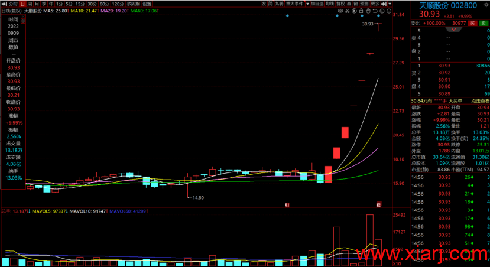Click the MA5: 25.80 indicator label
The image size is (490, 267).
coord(56,11)
